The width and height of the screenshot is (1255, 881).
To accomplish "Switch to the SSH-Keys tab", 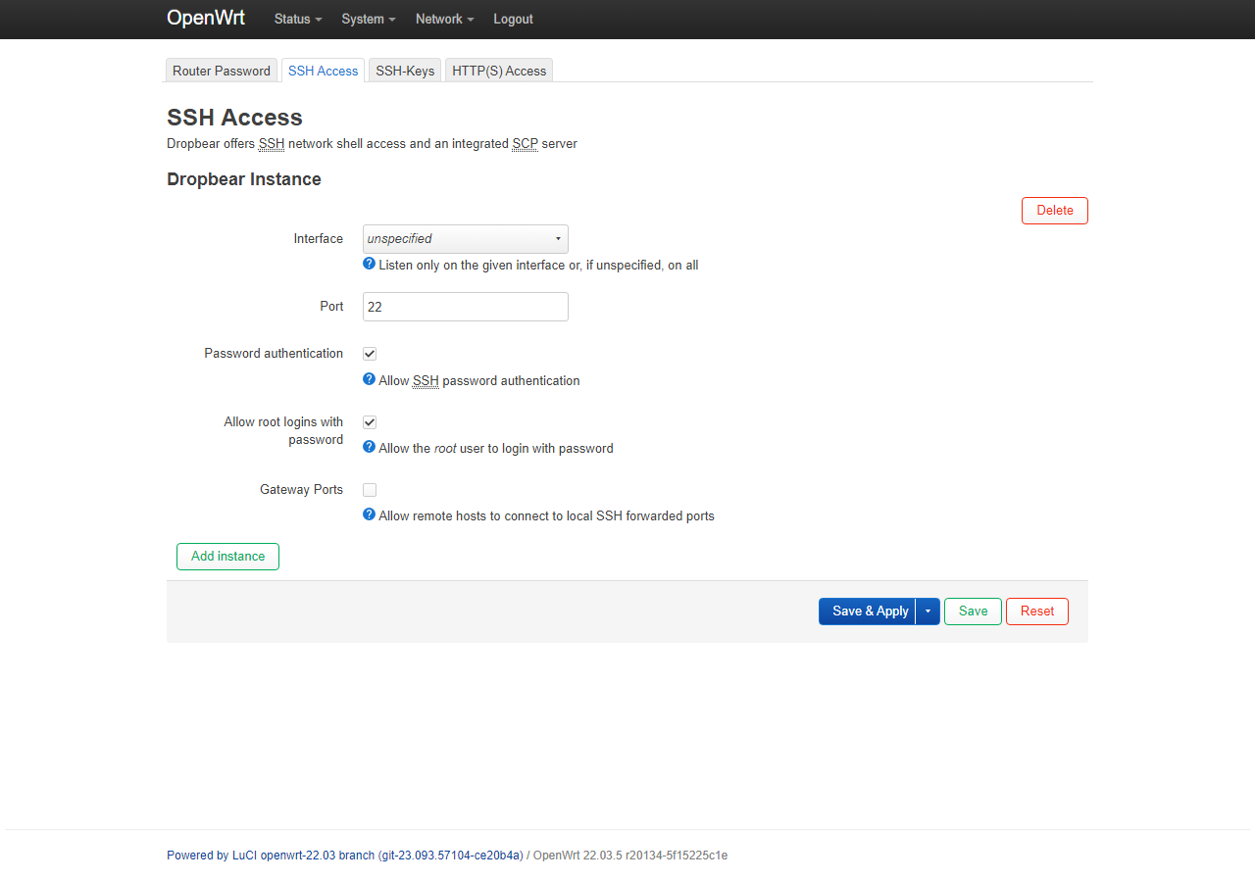I will (x=405, y=71).
